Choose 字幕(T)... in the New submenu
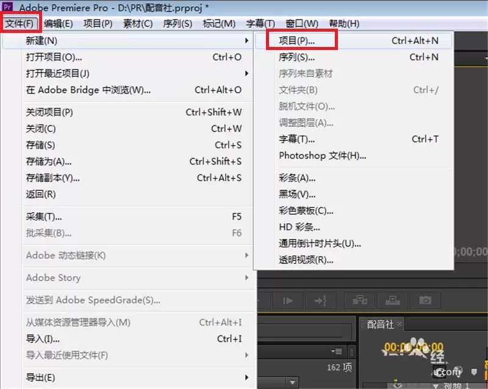This screenshot has height=389, width=488. pyautogui.click(x=354, y=139)
